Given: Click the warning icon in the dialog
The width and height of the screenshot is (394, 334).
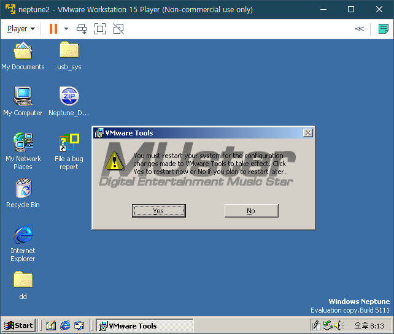Looking at the screenshot, I should tap(115, 161).
